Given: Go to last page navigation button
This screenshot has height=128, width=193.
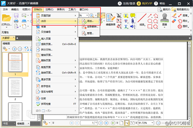Looking at the screenshot, I should point(106,123).
